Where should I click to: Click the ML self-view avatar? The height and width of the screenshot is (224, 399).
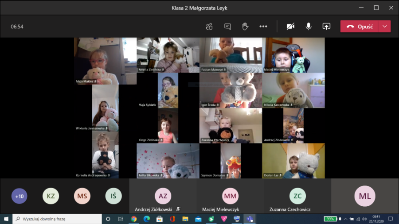click(x=365, y=196)
